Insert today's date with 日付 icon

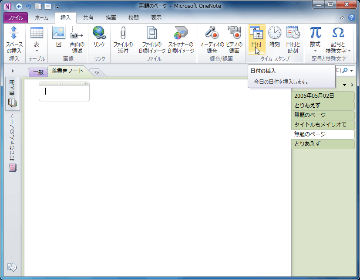[256, 40]
